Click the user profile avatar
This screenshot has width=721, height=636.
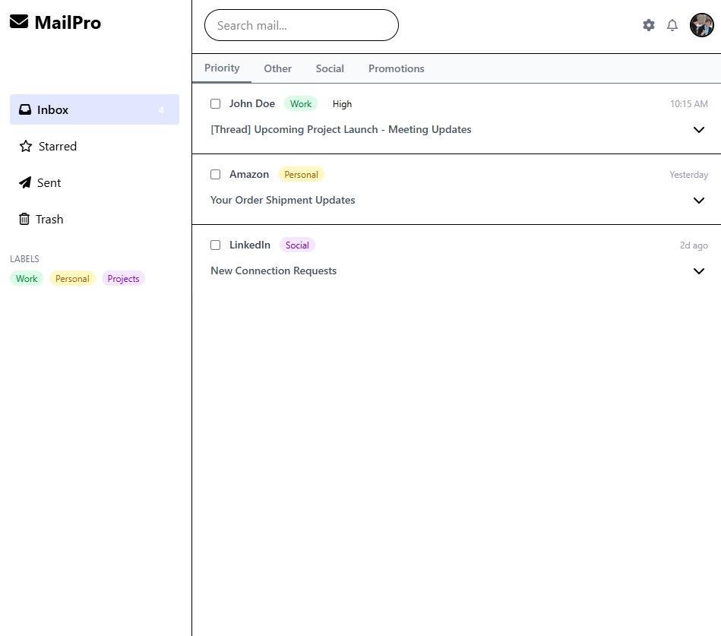(701, 25)
